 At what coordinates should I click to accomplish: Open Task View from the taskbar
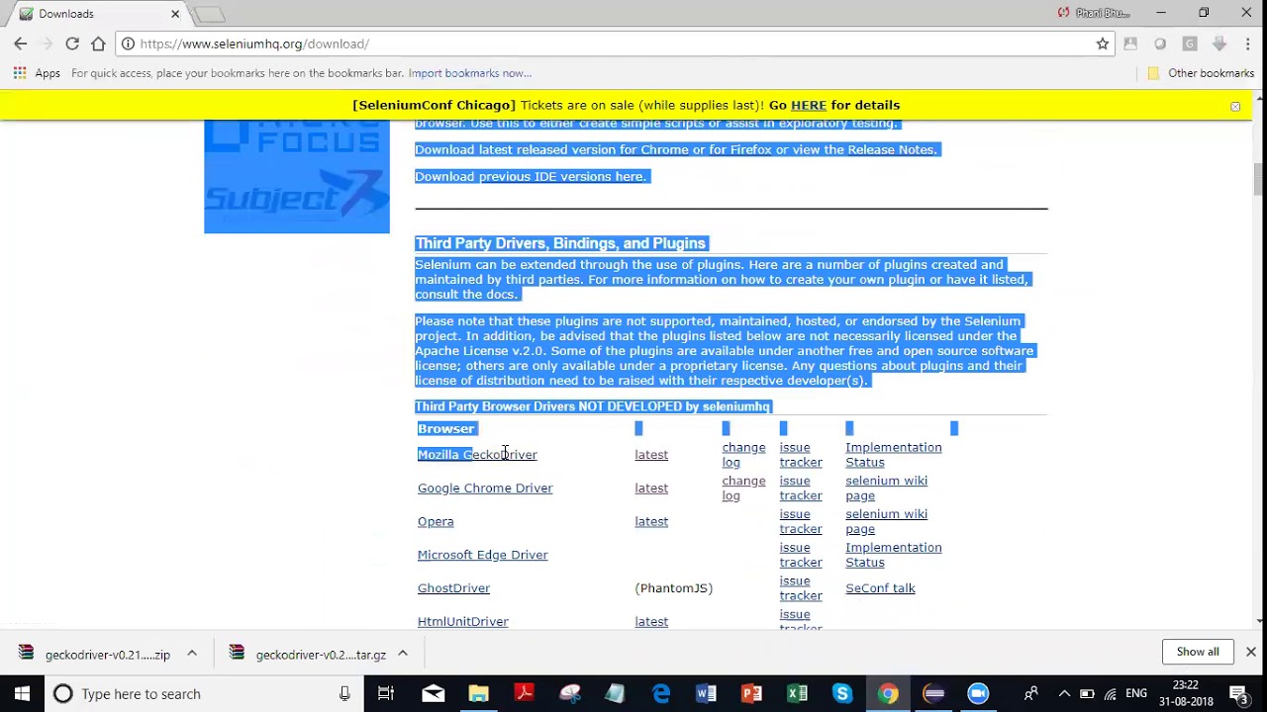386,693
